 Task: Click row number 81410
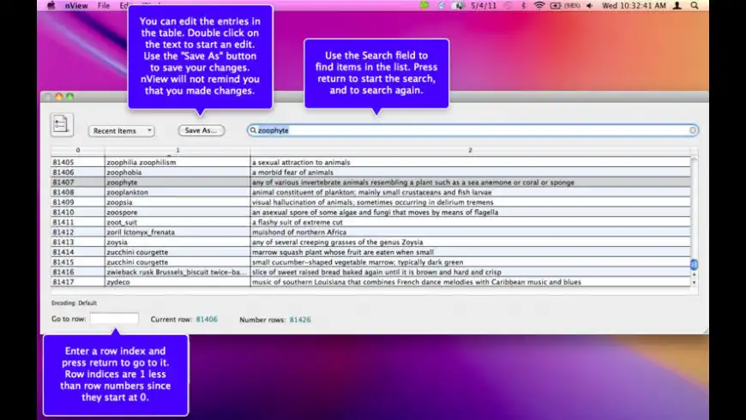pos(63,212)
